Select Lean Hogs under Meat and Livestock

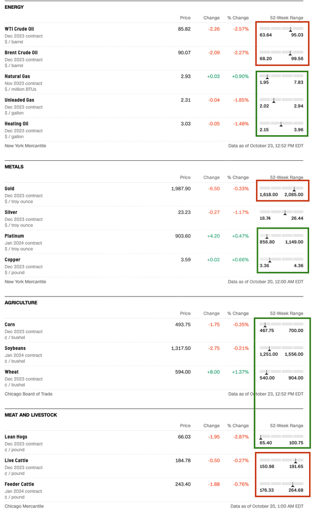click(16, 437)
